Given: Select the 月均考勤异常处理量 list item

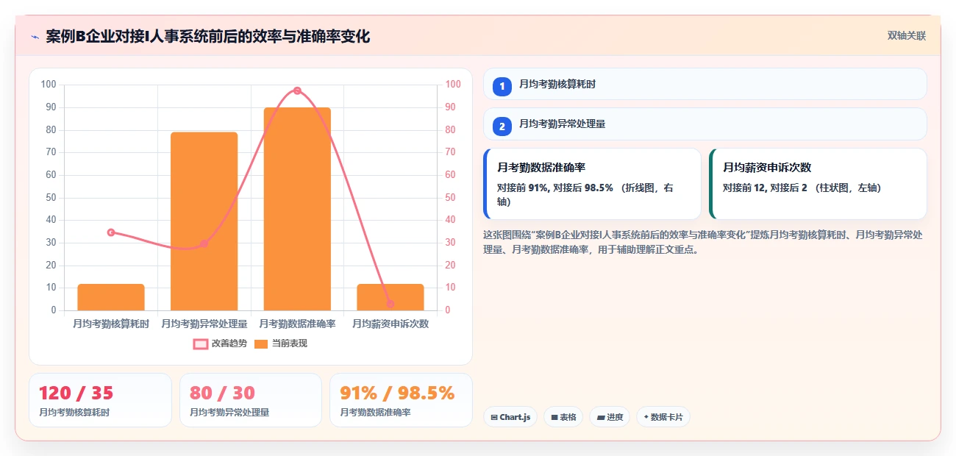Looking at the screenshot, I should pyautogui.click(x=704, y=124).
